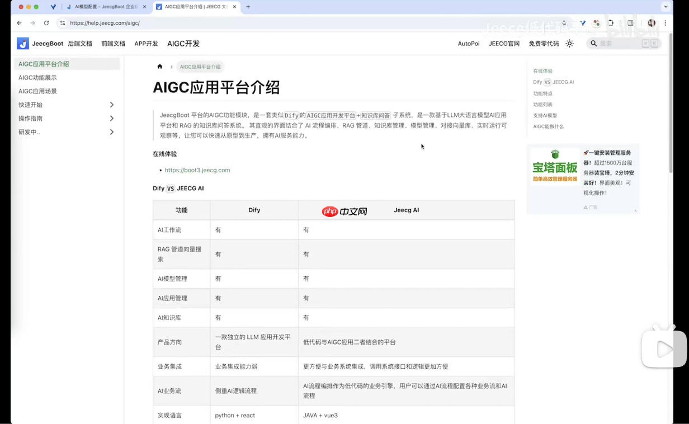The width and height of the screenshot is (689, 424).
Task: Expand the 快速开始 sidebar section
Action: click(x=111, y=105)
